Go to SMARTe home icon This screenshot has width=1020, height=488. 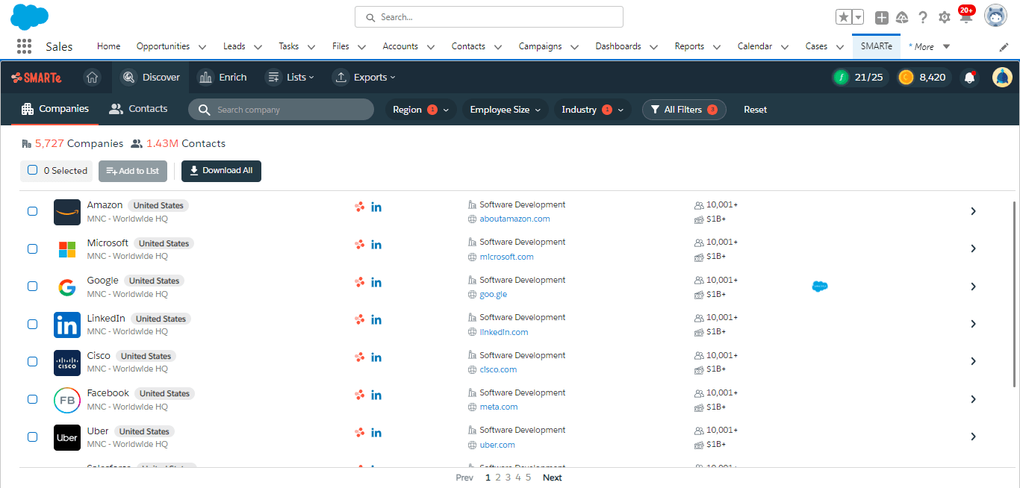[92, 77]
